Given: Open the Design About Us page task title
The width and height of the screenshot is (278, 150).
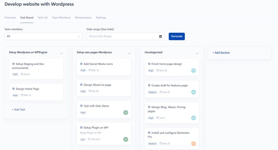Looking at the screenshot, I should point(97,85).
